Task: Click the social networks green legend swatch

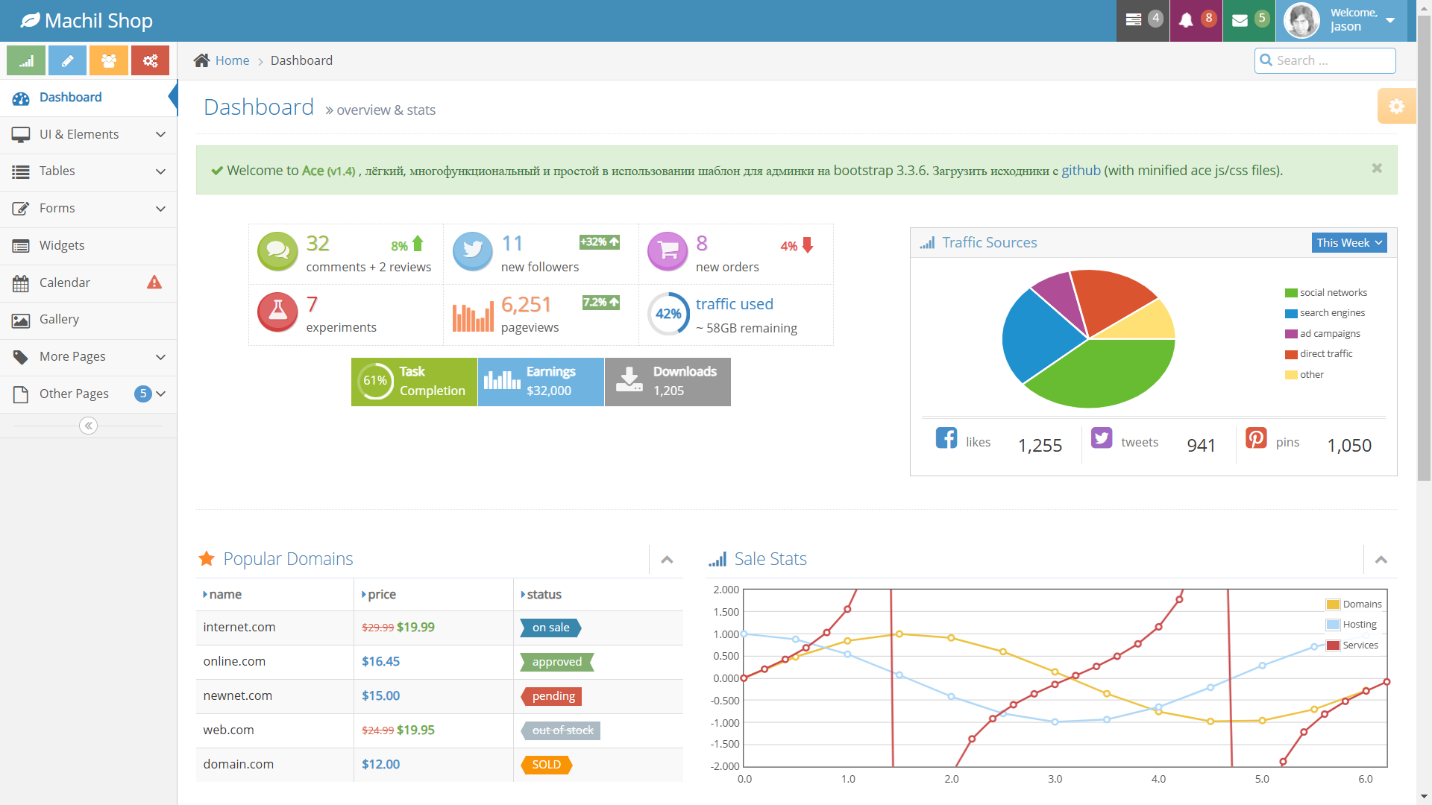Action: [x=1291, y=293]
